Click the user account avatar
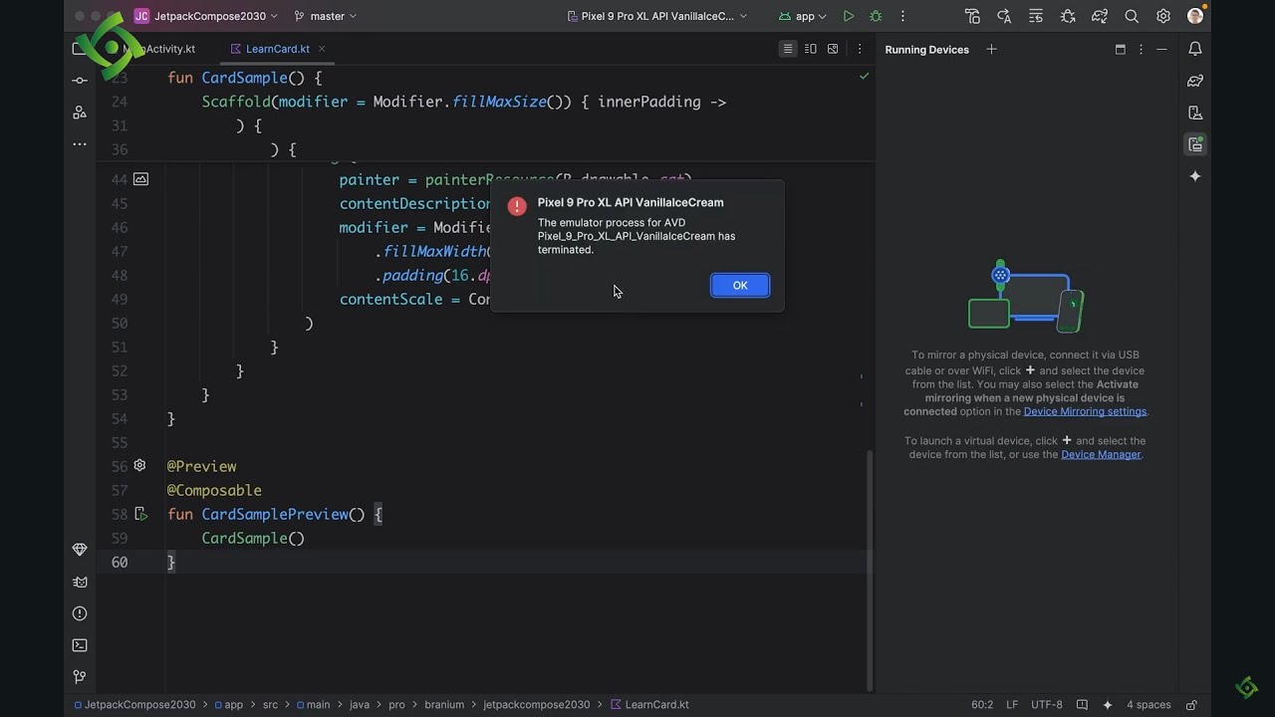The image size is (1275, 717). tap(1195, 16)
